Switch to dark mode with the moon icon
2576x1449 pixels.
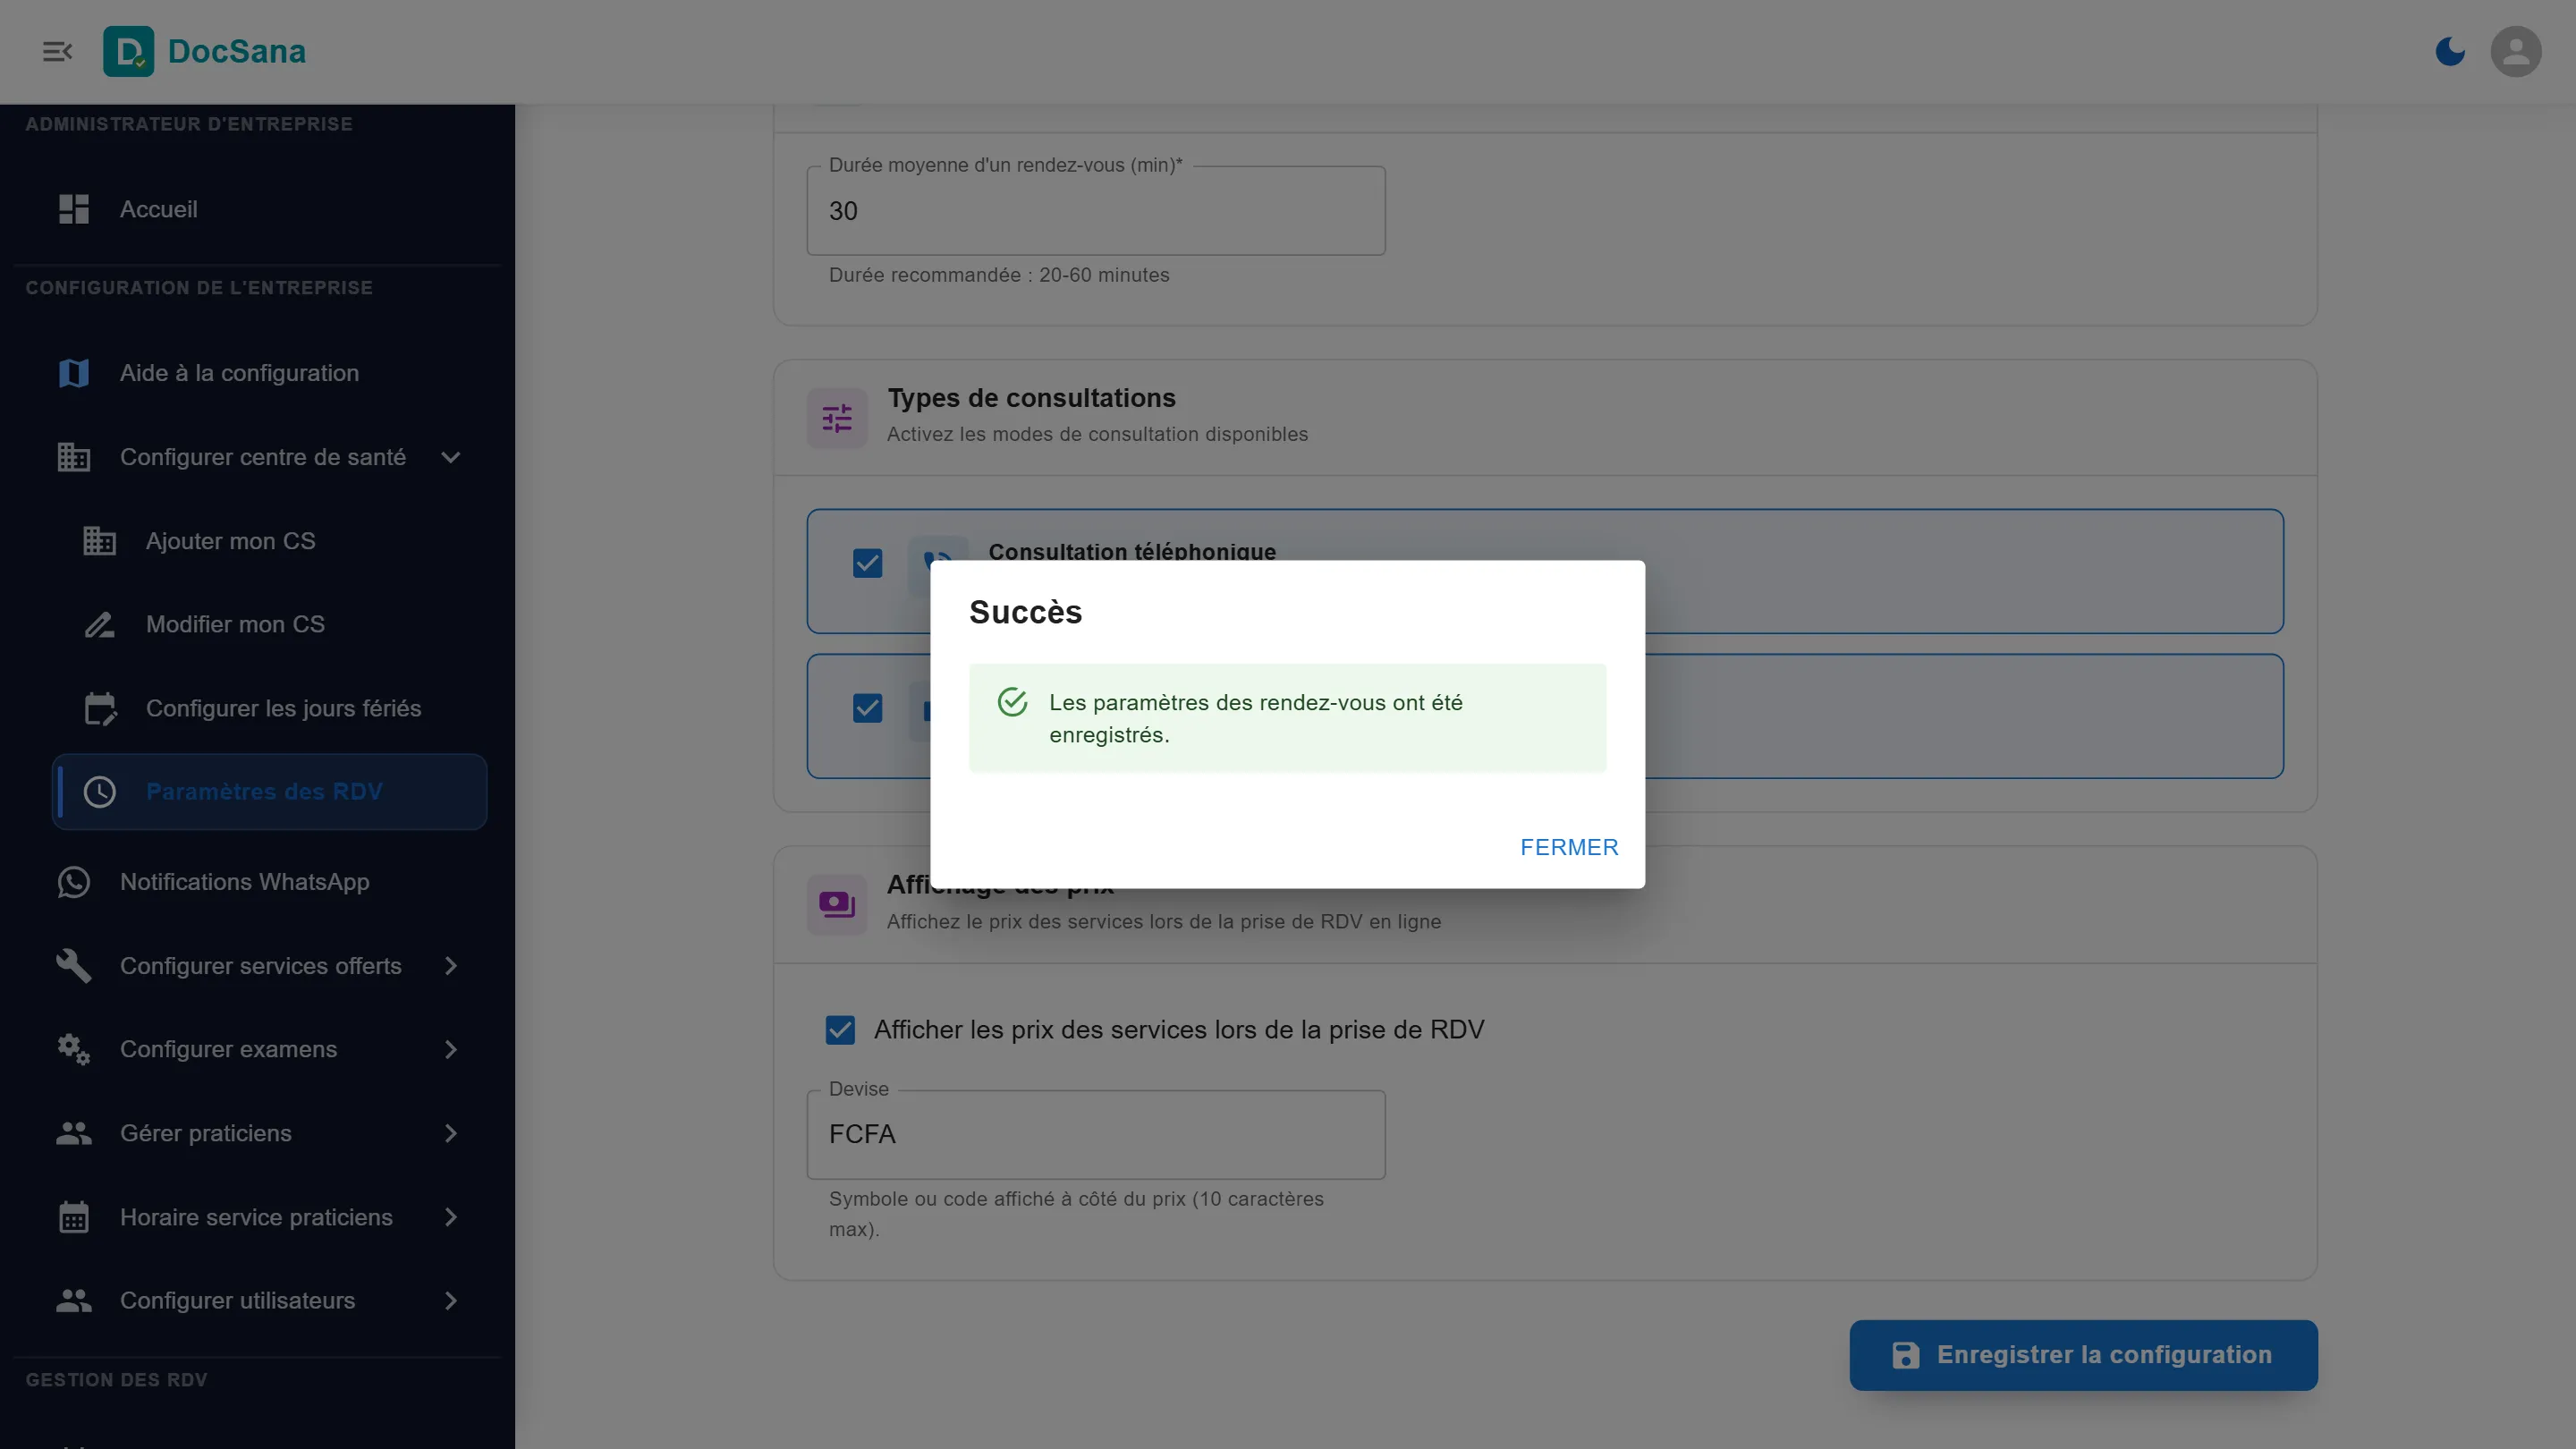tap(2450, 51)
